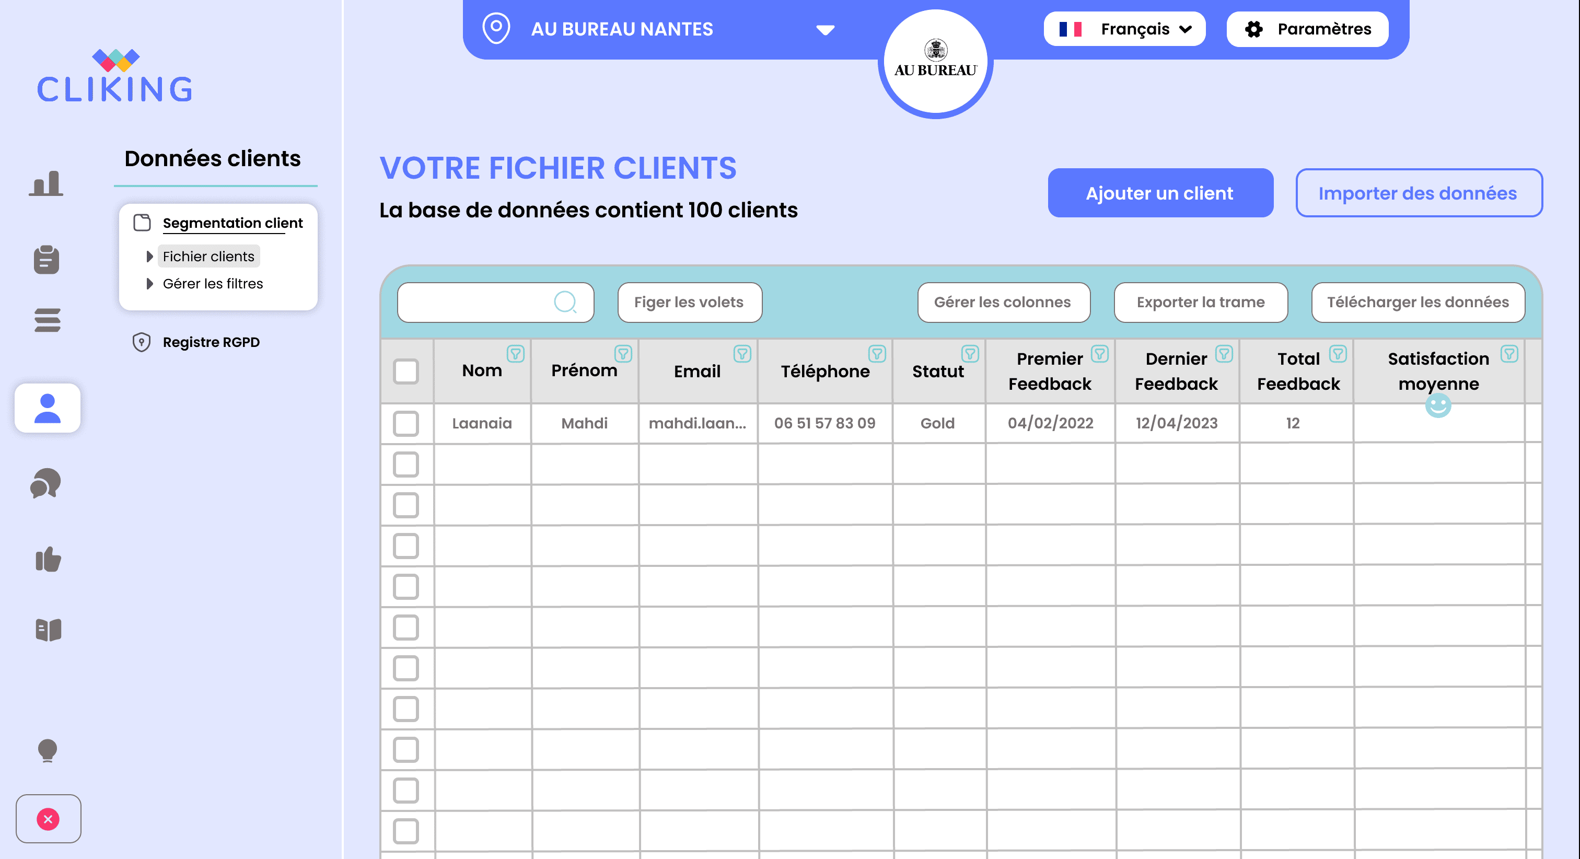1580x859 pixels.
Task: Click the search magnifier icon in table toolbar
Action: [565, 302]
